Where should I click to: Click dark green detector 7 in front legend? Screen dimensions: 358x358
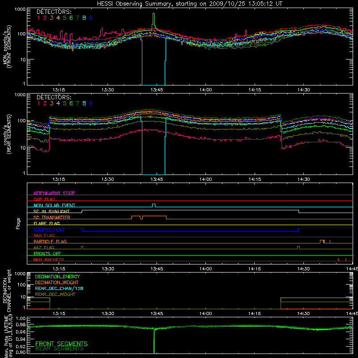[x=77, y=18]
